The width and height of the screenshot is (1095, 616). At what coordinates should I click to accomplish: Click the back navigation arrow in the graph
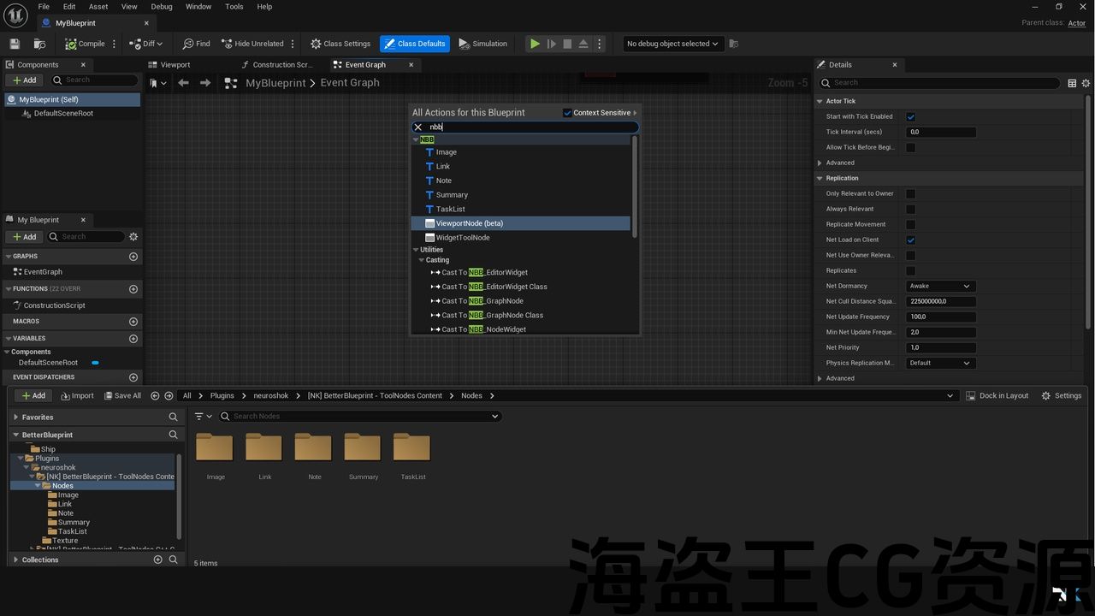(183, 83)
